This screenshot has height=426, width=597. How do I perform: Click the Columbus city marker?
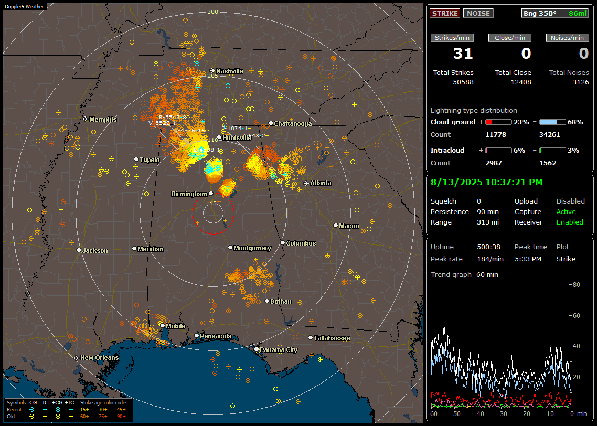283,242
